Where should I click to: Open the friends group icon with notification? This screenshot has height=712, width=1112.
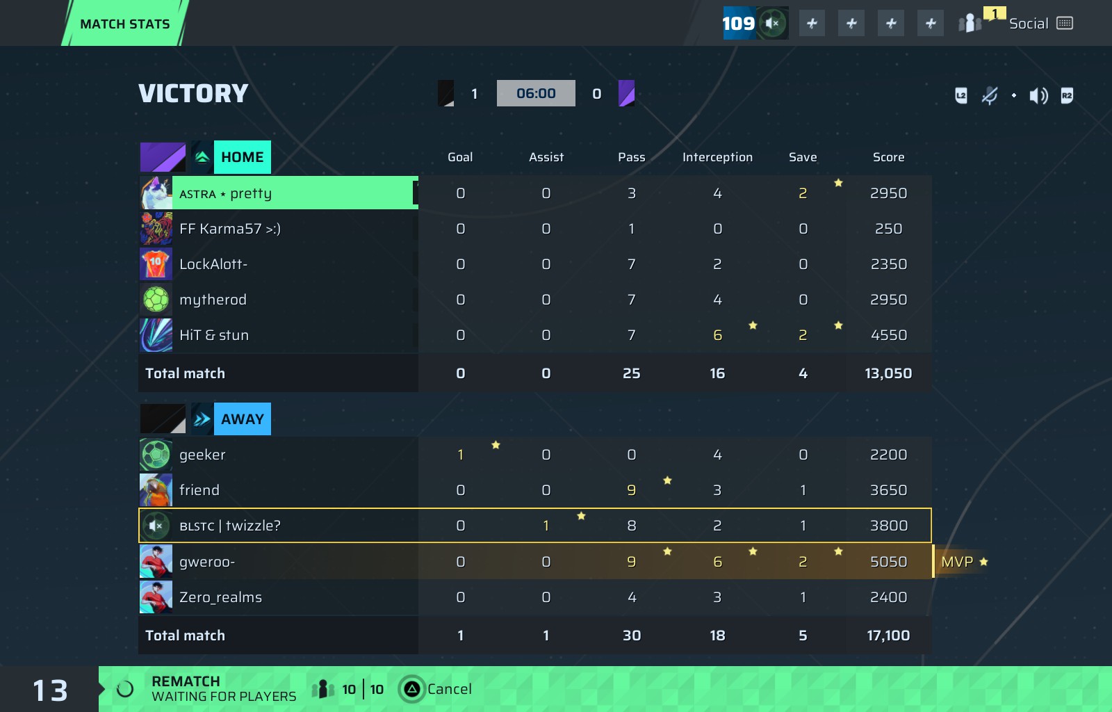970,24
